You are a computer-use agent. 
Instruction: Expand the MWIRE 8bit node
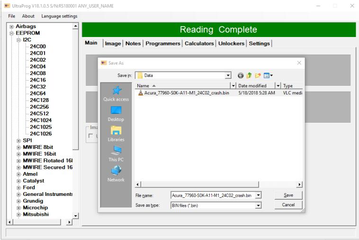(18, 148)
